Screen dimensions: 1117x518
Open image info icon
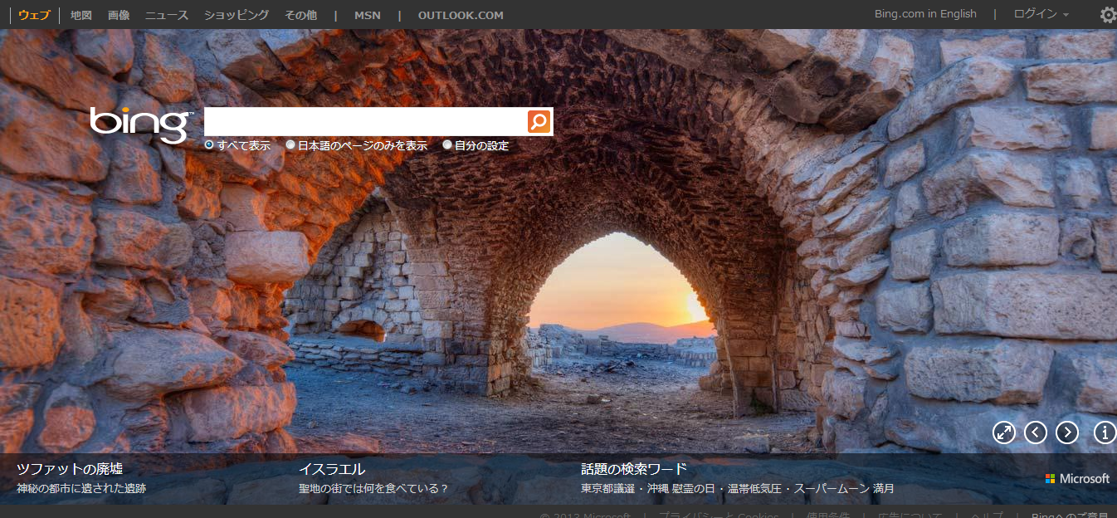pyautogui.click(x=1105, y=432)
